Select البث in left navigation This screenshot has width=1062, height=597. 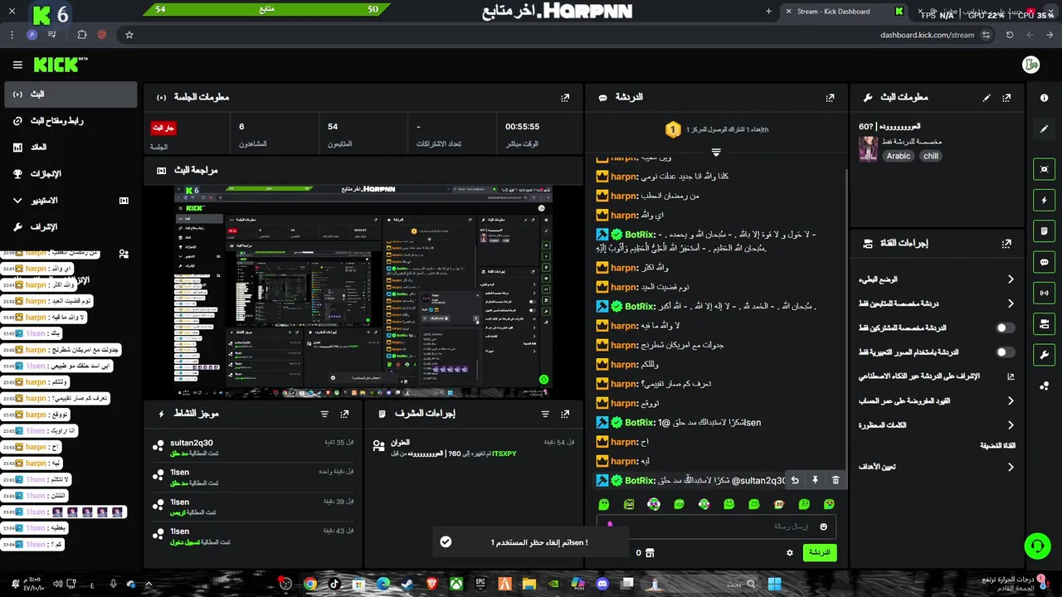click(x=70, y=95)
